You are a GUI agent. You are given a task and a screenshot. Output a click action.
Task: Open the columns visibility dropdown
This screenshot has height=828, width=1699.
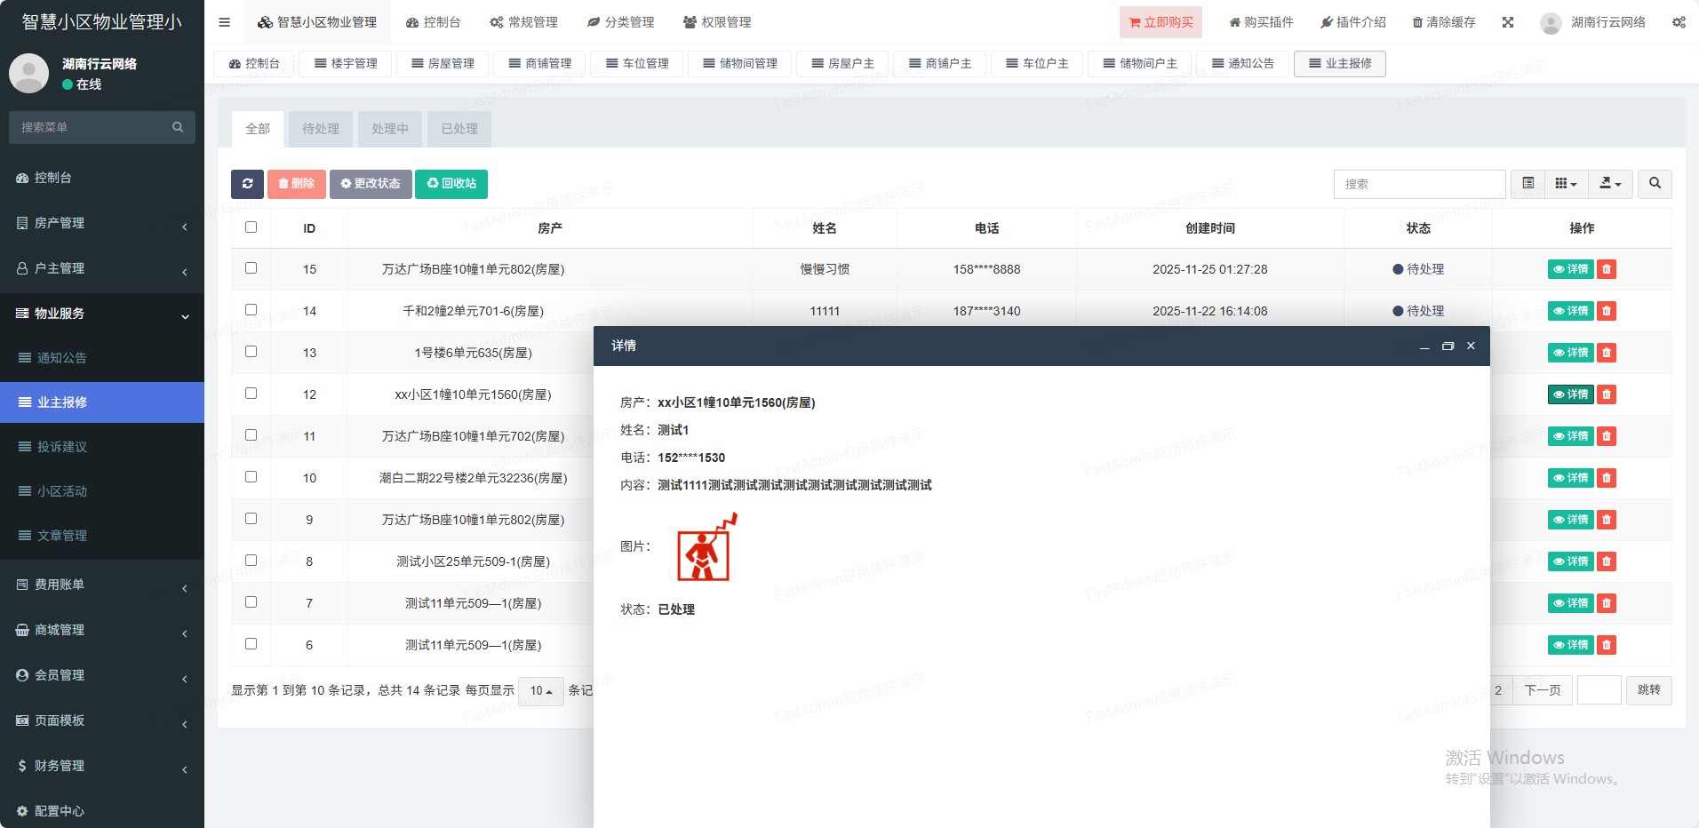click(1566, 184)
